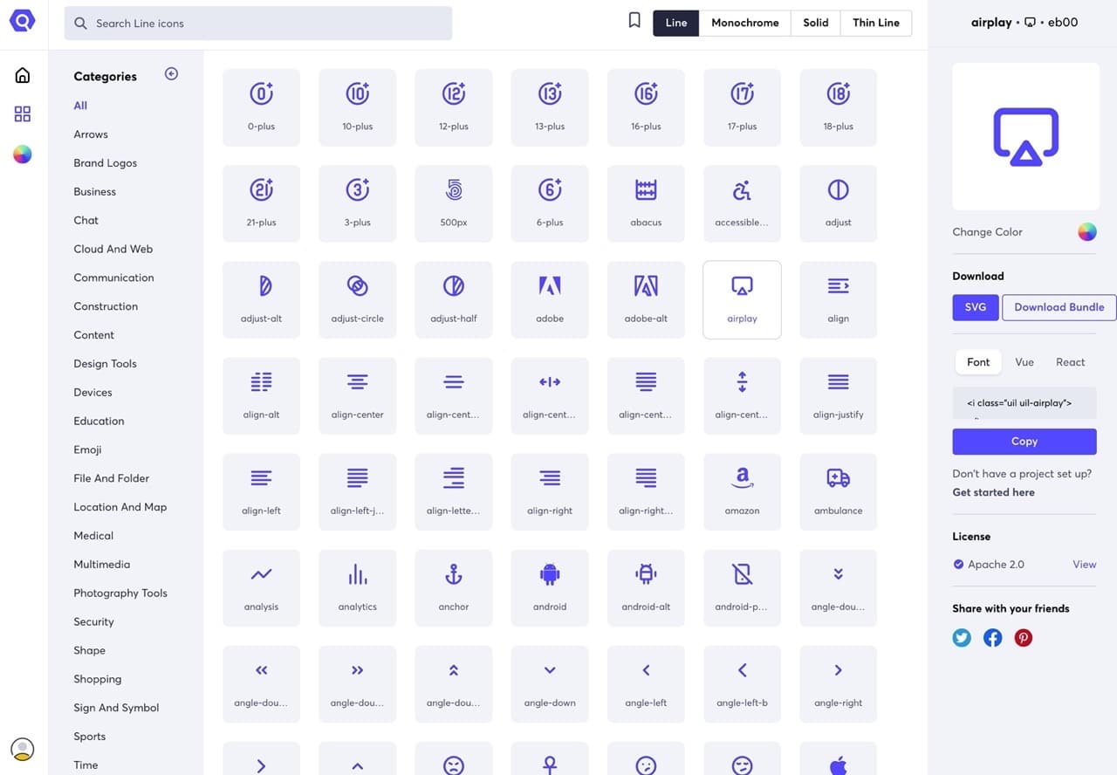1117x775 pixels.
Task: Focus the Search Line icons field
Action: point(258,24)
